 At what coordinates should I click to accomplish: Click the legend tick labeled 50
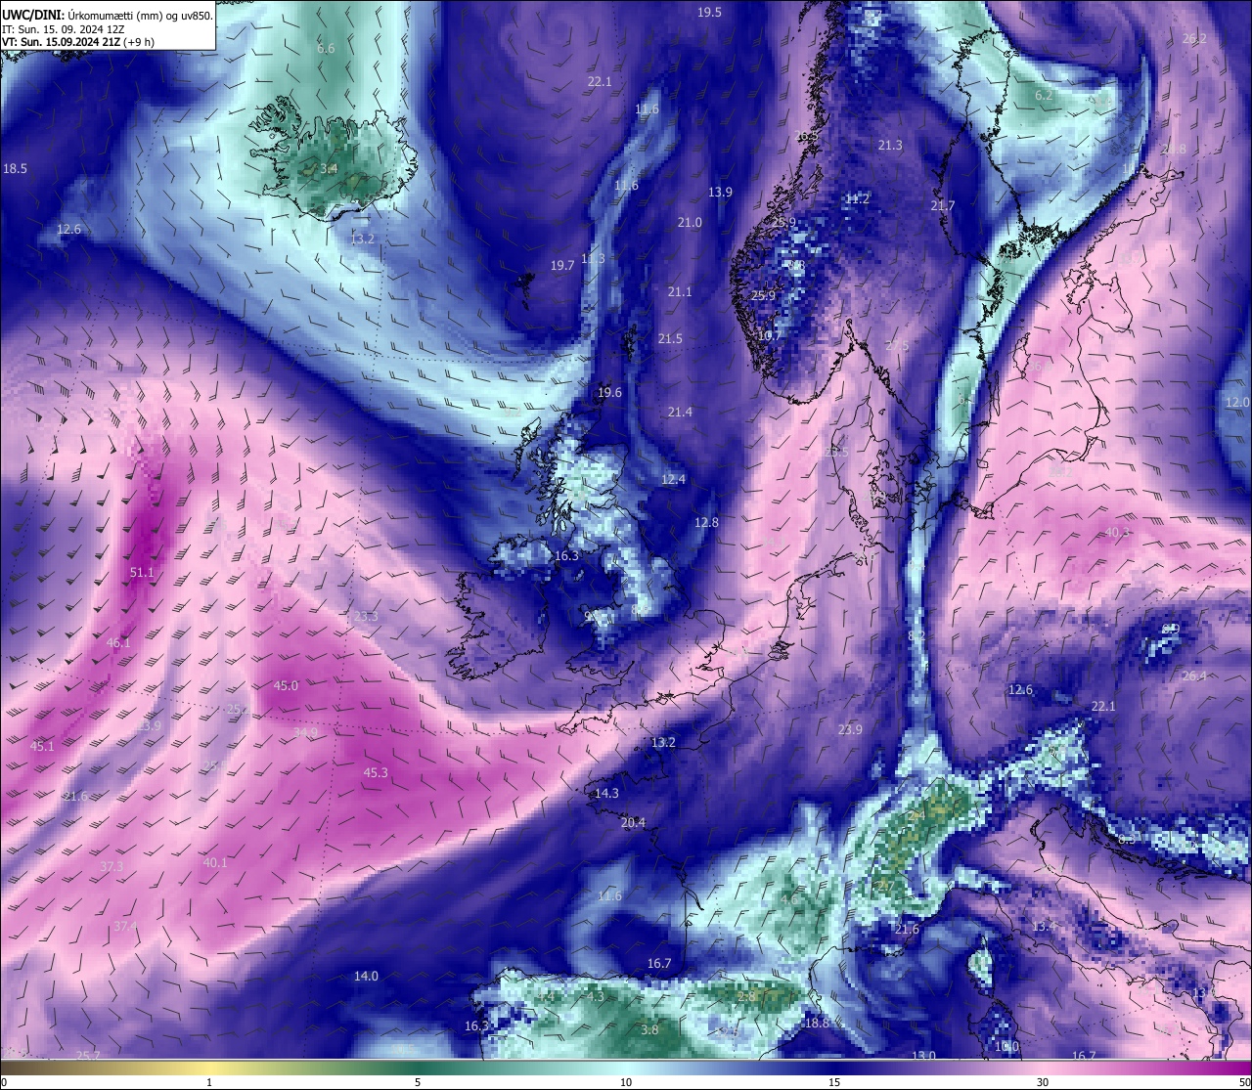(x=1244, y=1082)
